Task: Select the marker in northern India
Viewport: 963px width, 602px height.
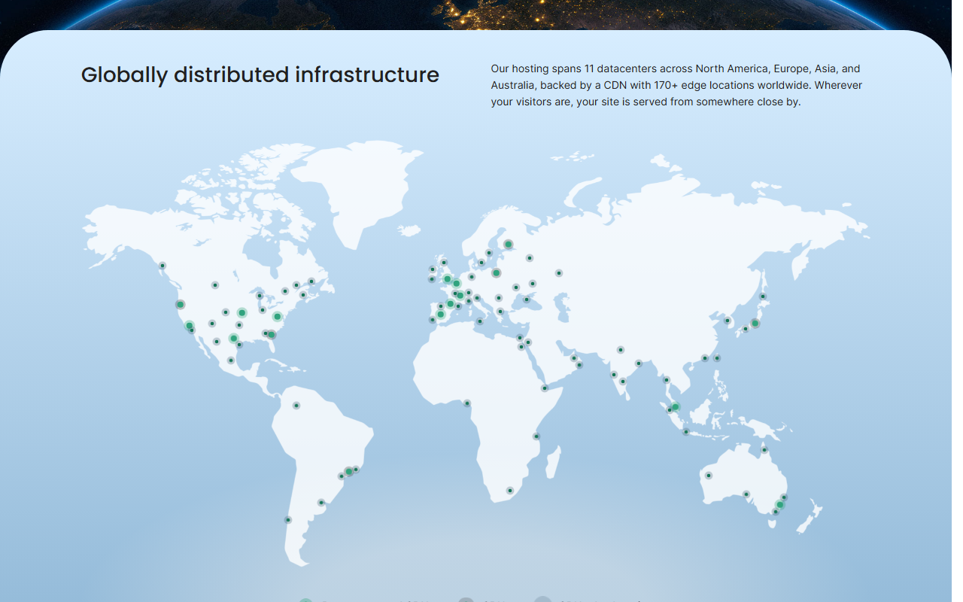Action: (x=621, y=350)
